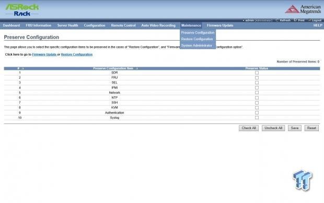Select Restore Configuration in Maintenance dropdown

pyautogui.click(x=197, y=39)
